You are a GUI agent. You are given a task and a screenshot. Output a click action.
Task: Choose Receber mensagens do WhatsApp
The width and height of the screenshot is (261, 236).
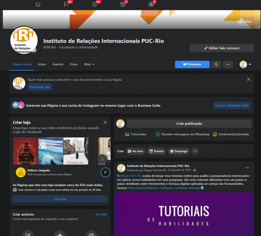click(x=182, y=134)
